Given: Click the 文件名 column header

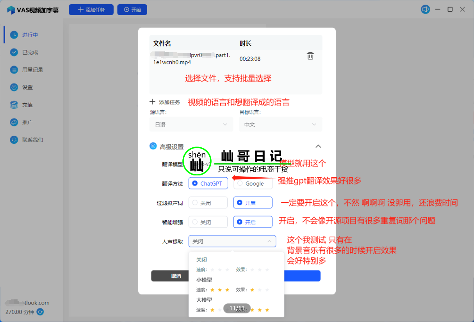Looking at the screenshot, I should click(x=162, y=43).
